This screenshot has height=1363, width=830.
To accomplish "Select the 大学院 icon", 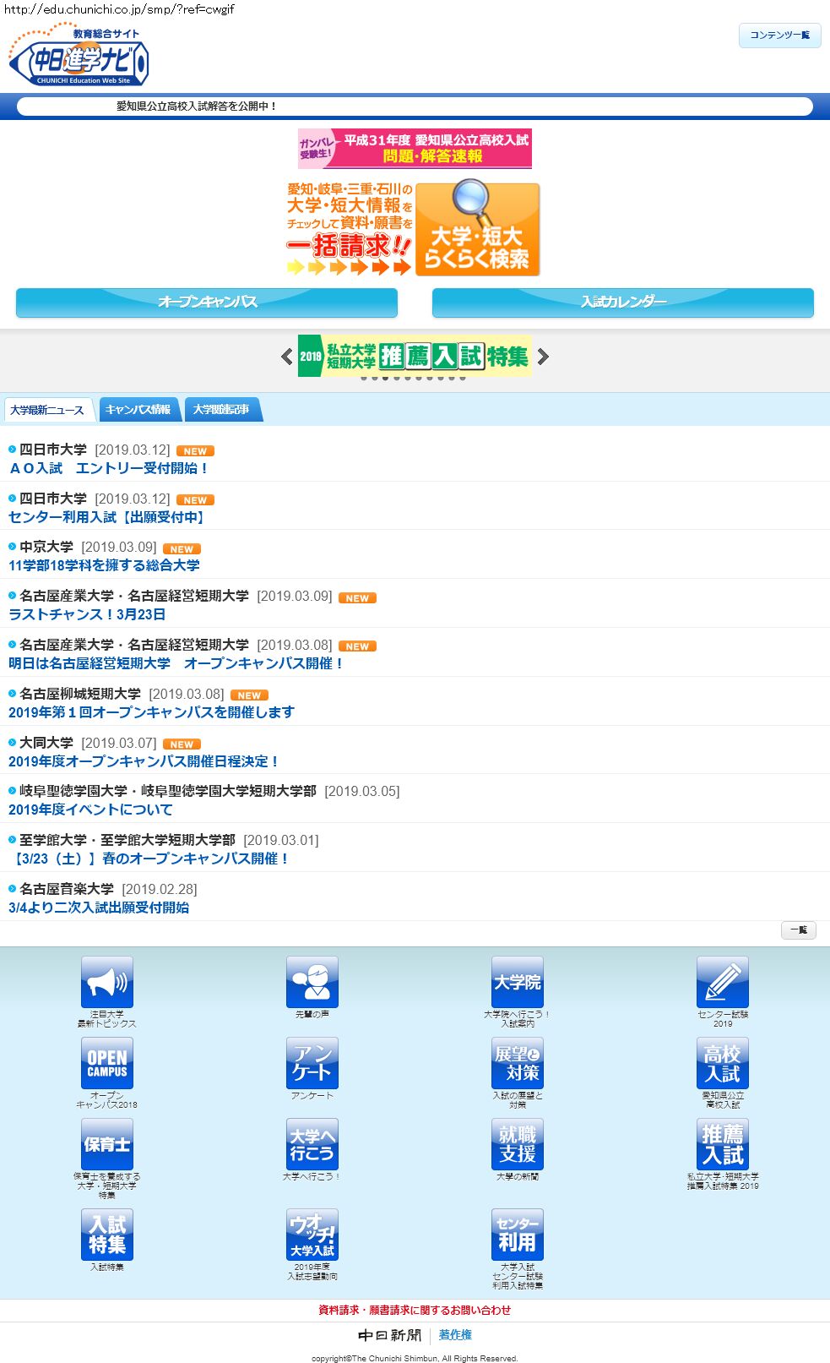I will 517,982.
